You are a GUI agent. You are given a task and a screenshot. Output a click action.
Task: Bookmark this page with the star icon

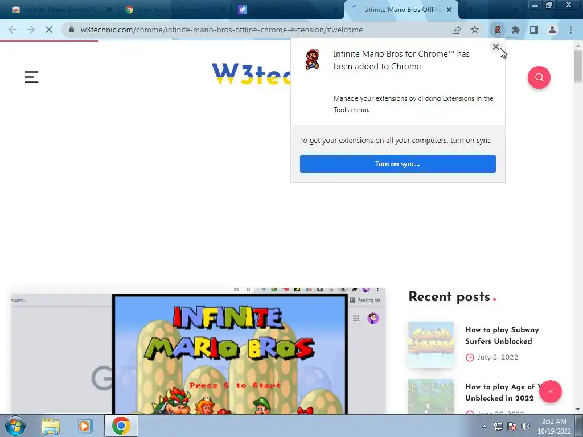point(475,30)
